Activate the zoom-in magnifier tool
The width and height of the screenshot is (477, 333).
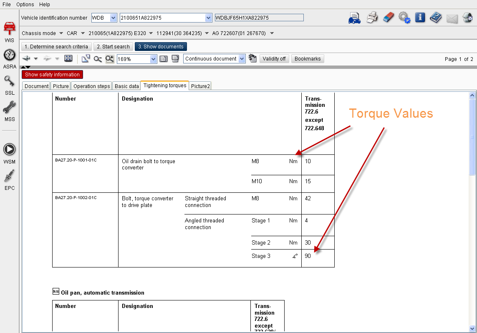109,59
